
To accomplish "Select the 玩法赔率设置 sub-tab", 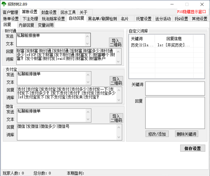I will click(x=53, y=19).
